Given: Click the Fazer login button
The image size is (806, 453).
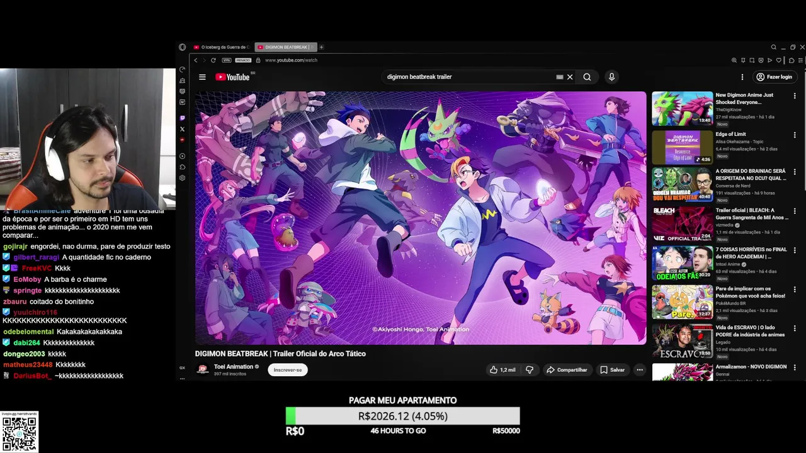Looking at the screenshot, I should (774, 77).
